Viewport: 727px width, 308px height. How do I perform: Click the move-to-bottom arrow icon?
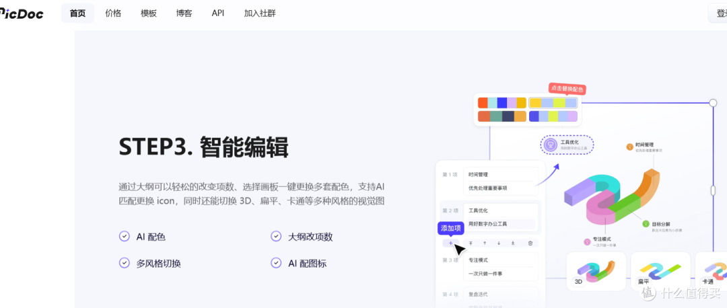pos(513,243)
